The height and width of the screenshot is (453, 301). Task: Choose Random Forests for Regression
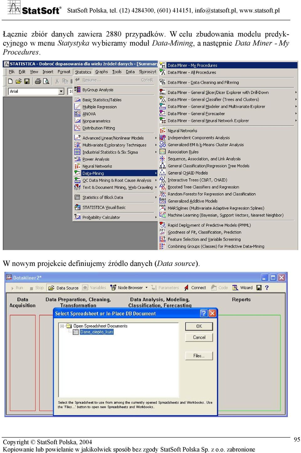[228, 194]
